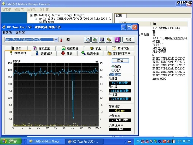Click the 離開 exit button

pos(129,40)
